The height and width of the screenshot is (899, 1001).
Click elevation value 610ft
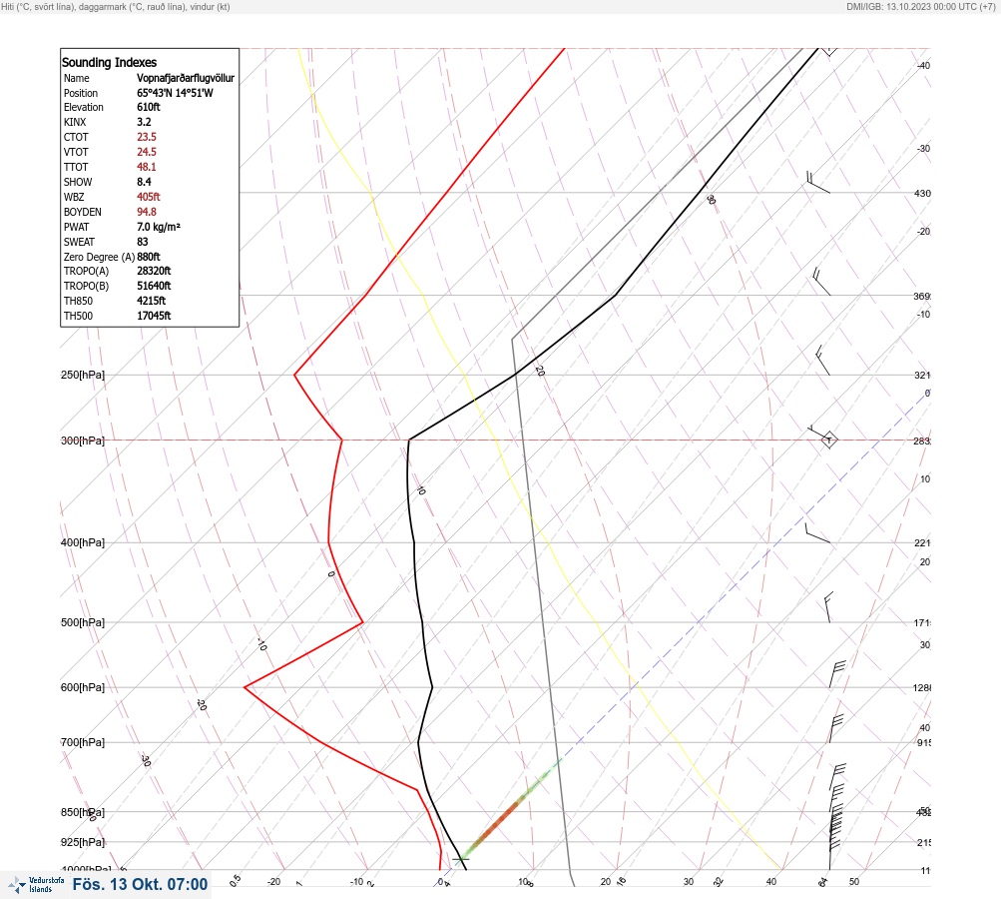coord(148,107)
